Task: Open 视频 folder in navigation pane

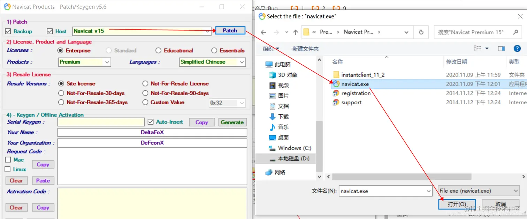Action: 279,85
